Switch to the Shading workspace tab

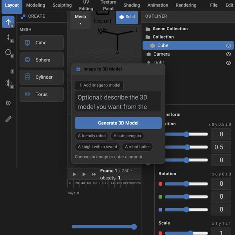[132, 5]
